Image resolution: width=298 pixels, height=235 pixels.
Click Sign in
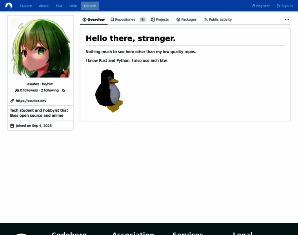click(x=285, y=6)
